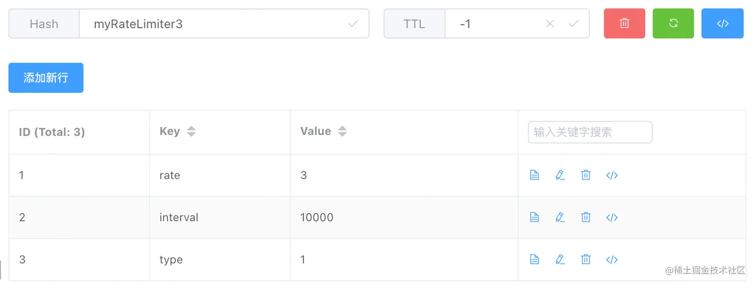Viewport: 754px width, 284px height.
Task: Sort table by Key column
Action: click(x=191, y=132)
